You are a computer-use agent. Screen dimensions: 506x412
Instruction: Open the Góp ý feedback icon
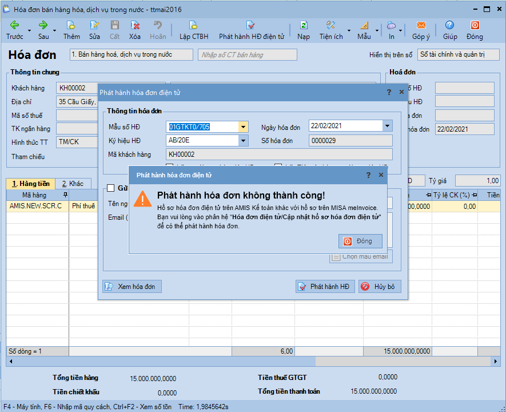[x=421, y=25]
